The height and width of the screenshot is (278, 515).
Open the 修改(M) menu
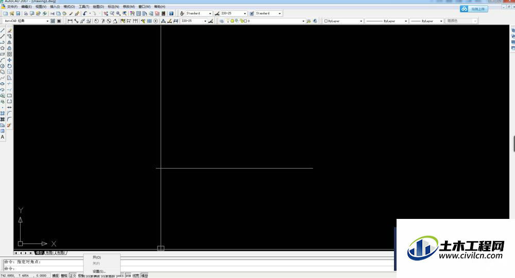[128, 7]
